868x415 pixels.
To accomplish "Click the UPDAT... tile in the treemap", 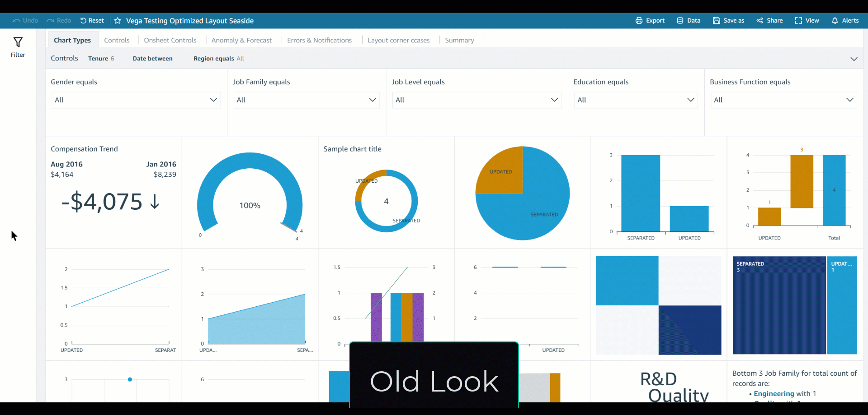I will [x=842, y=305].
